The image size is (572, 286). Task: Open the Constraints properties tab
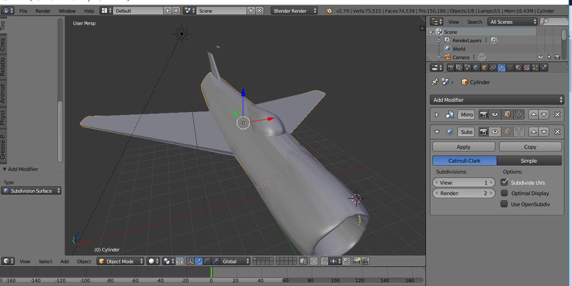[x=493, y=68]
